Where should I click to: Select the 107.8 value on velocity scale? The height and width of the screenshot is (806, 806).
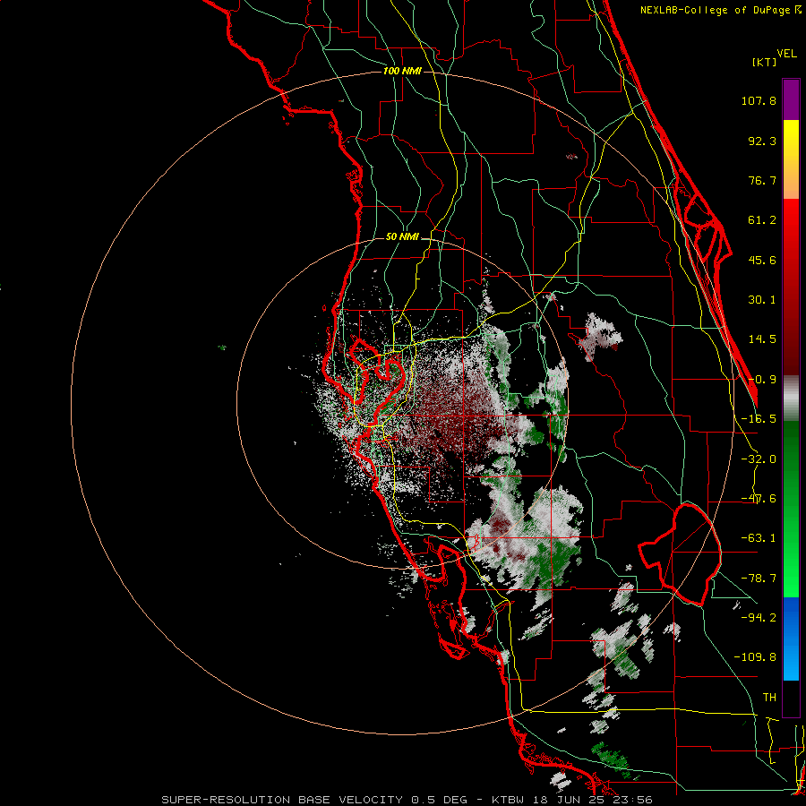click(x=759, y=100)
